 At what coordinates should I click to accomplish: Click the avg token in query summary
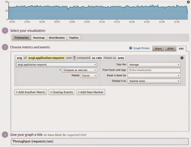coord(19,58)
